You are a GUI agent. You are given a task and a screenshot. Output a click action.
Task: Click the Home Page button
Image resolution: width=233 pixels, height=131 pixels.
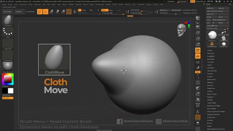[x=7, y=12]
